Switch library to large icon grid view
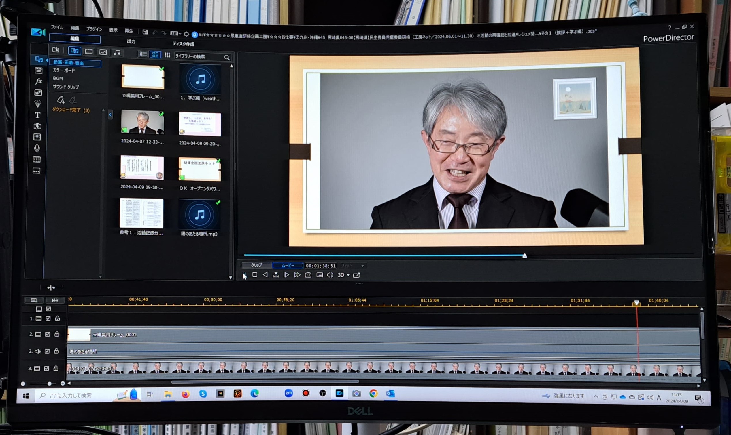731x435 pixels. pos(155,55)
